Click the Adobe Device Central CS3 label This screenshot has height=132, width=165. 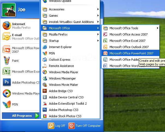coord(66,97)
